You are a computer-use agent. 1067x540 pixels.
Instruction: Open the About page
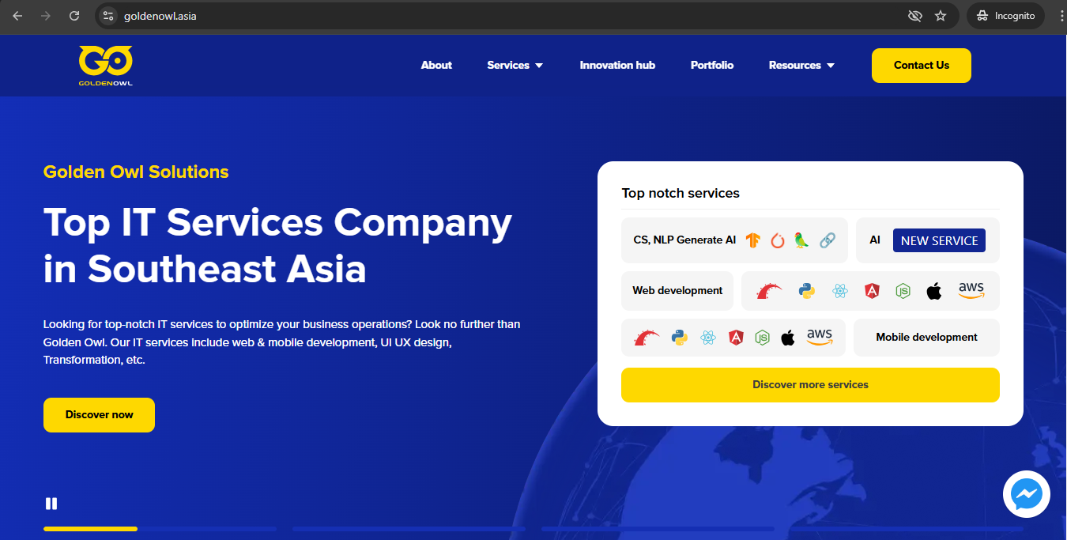[436, 66]
